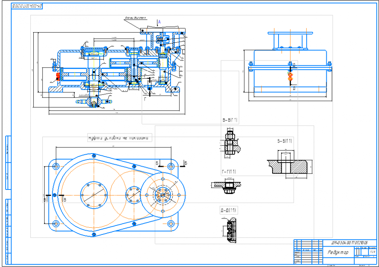This screenshot has height=267, width=379.
Task: Click the 'муфта условно не показана' note text
Action: (118, 138)
